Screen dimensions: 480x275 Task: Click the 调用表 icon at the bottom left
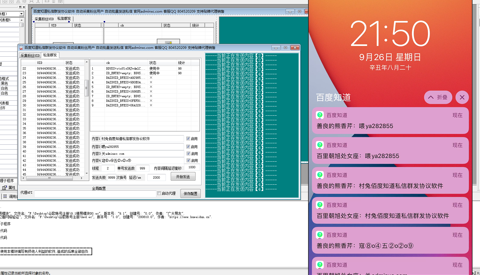[5, 196]
